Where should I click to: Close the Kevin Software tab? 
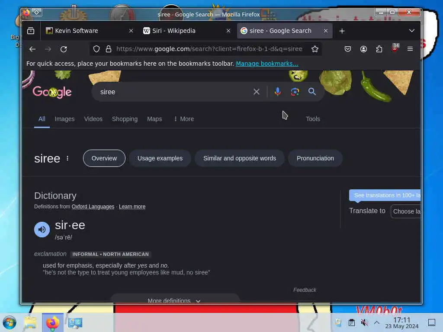(x=131, y=31)
